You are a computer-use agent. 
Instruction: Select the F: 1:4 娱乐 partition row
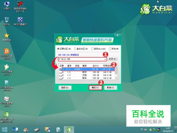[x=87, y=78]
